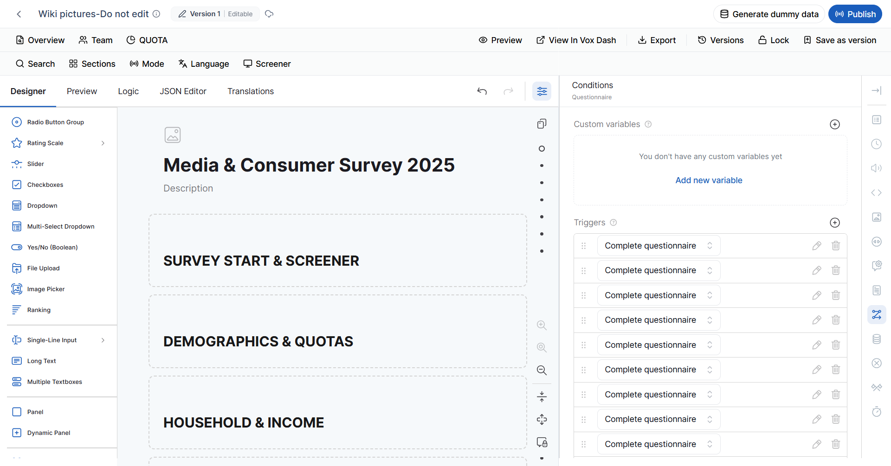Viewport: 891px width, 466px height.
Task: Open the database icon in right sidebar
Action: coord(877,339)
